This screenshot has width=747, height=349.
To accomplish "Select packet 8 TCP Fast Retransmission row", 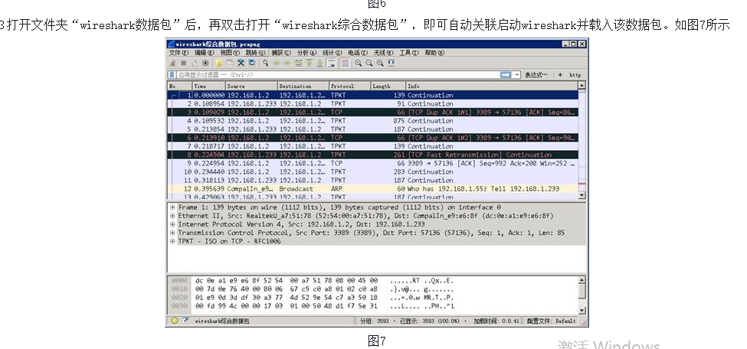I will click(373, 155).
